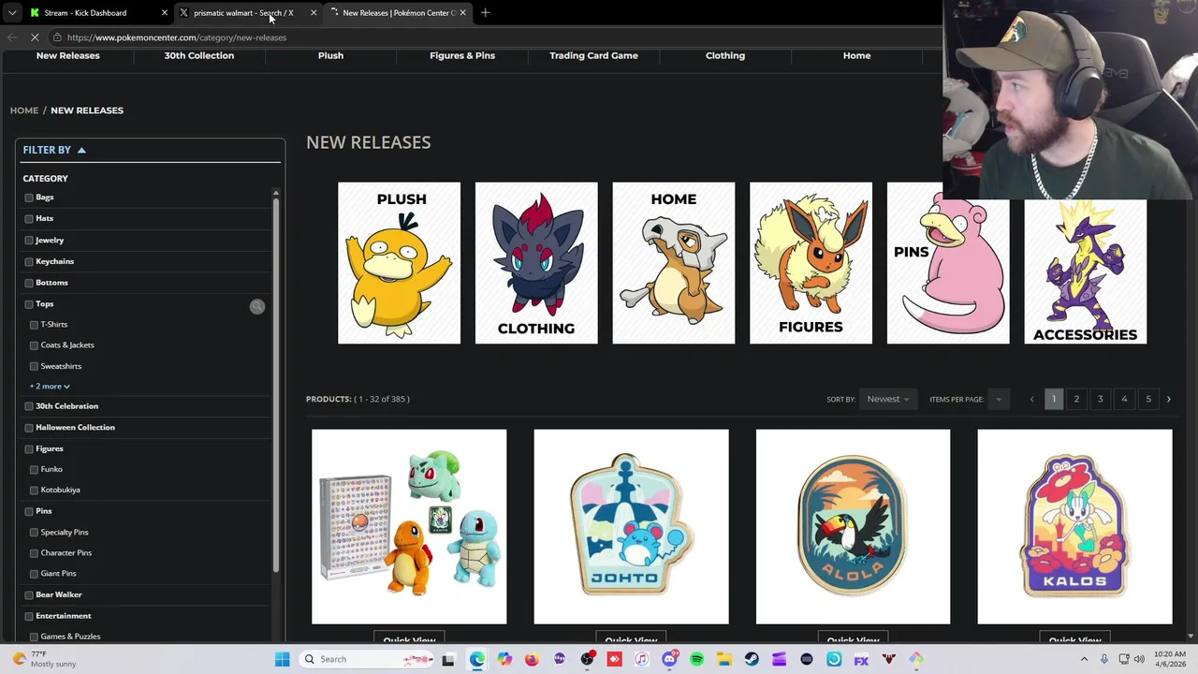This screenshot has height=674, width=1198.
Task: Expand the +2 more Tops subcategories
Action: click(50, 386)
